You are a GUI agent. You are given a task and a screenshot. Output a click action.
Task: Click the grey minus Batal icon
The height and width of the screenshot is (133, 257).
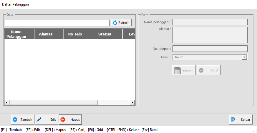tap(201, 70)
